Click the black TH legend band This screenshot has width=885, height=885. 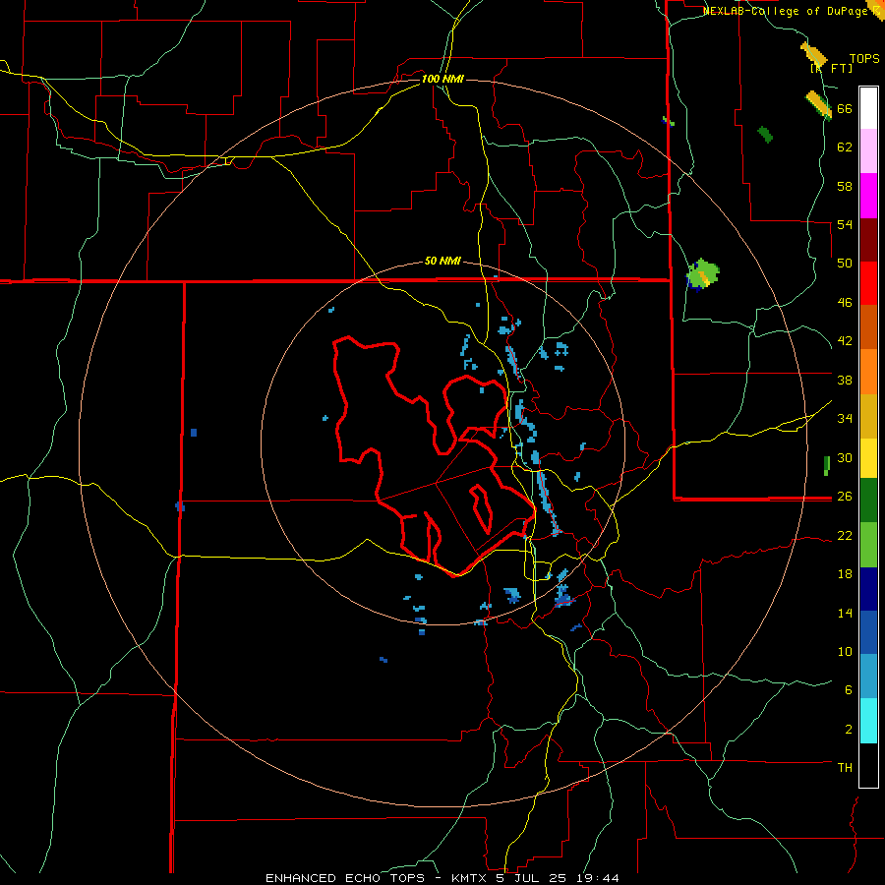(868, 765)
